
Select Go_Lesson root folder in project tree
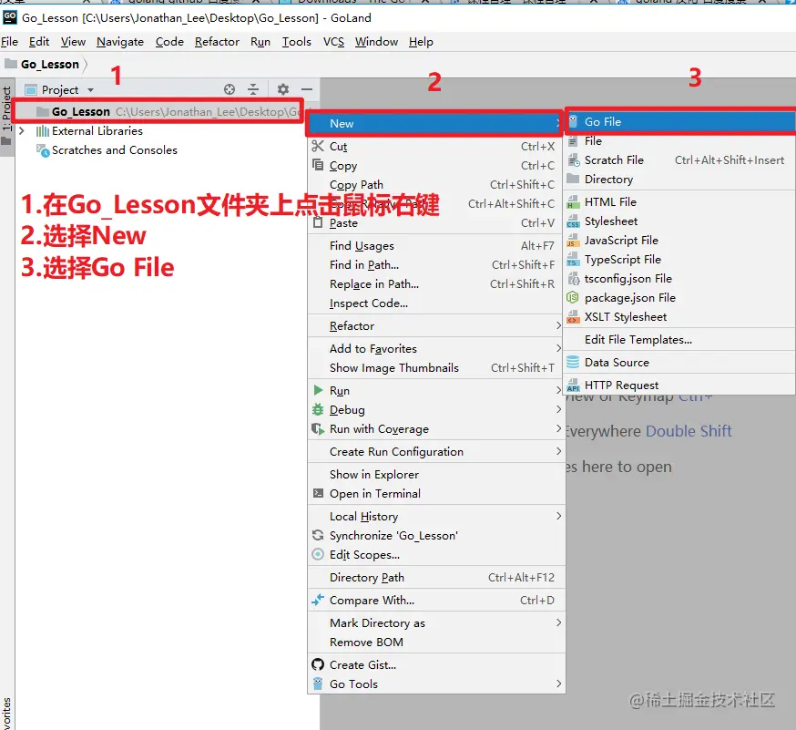pos(158,111)
